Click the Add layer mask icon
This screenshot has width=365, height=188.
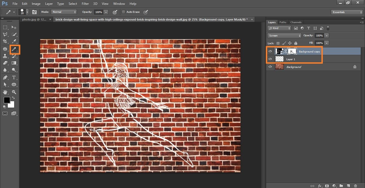click(x=327, y=186)
